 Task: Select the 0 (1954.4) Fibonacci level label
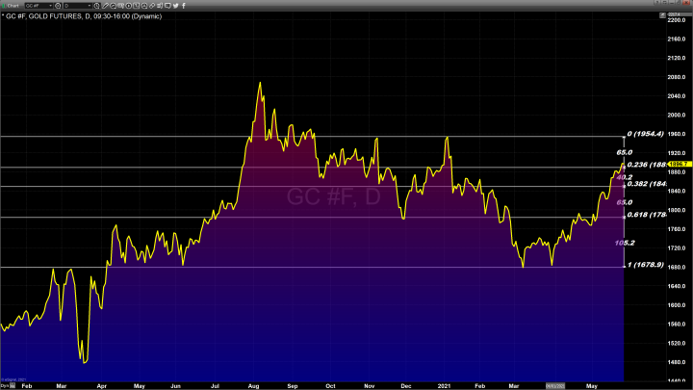click(x=645, y=134)
